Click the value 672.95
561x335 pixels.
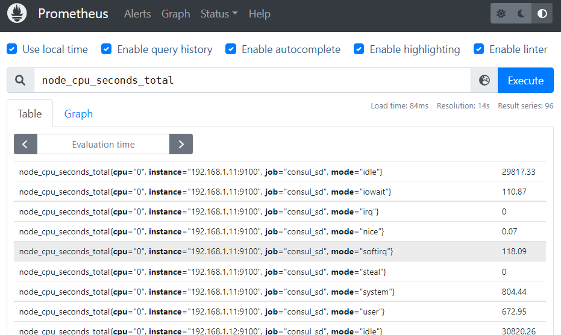pos(514,312)
